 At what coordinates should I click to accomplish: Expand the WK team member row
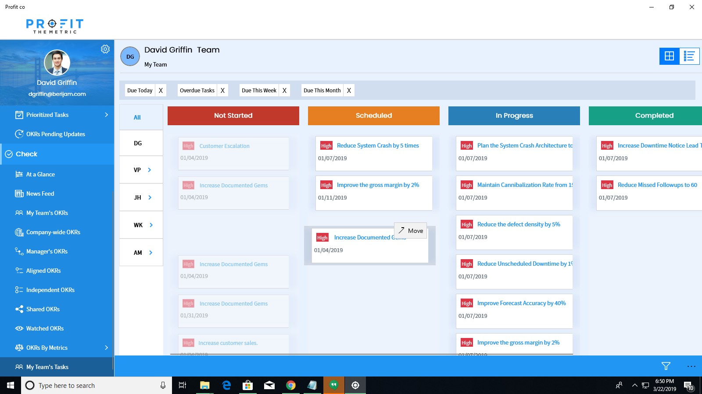(x=151, y=225)
